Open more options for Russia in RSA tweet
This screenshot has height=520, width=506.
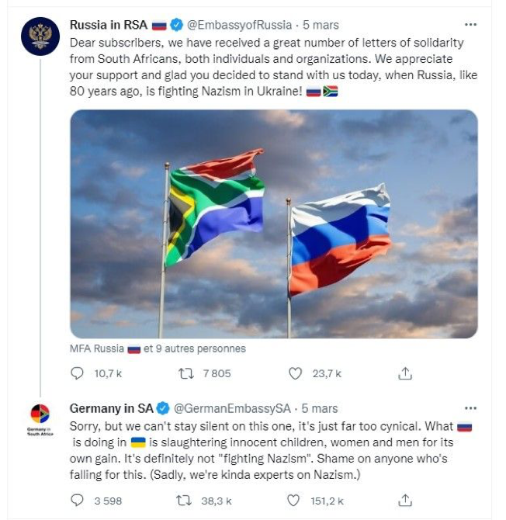point(470,24)
